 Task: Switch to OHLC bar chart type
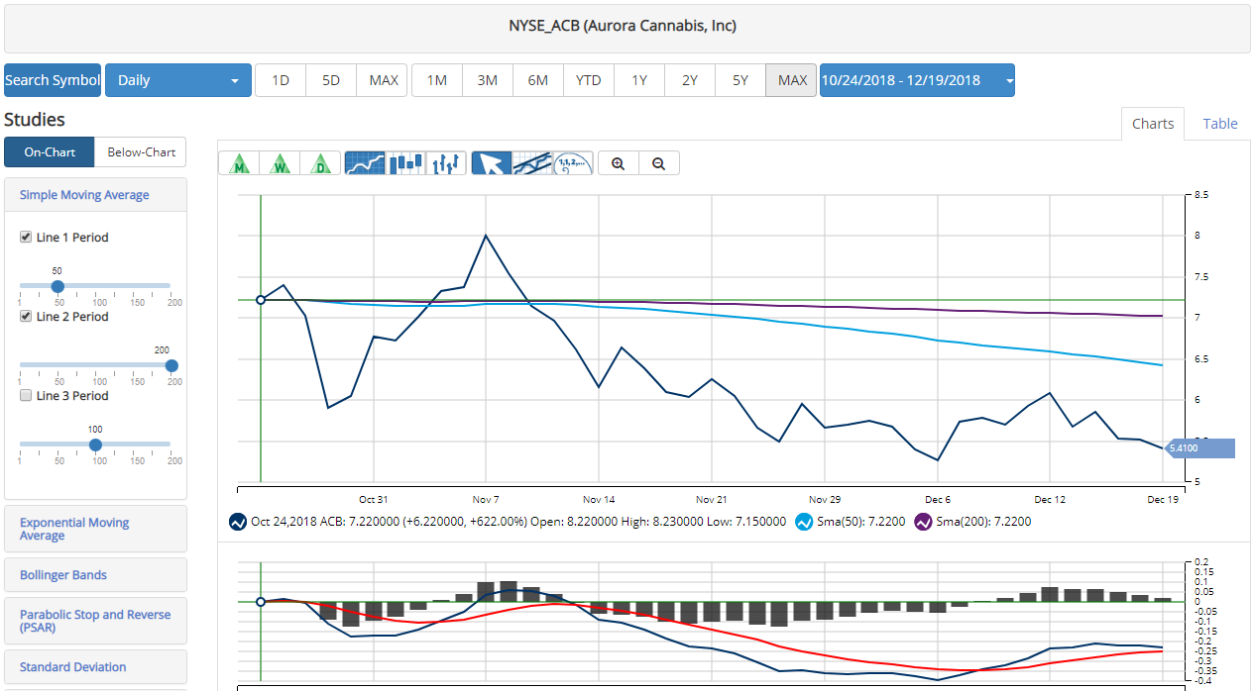tap(446, 163)
